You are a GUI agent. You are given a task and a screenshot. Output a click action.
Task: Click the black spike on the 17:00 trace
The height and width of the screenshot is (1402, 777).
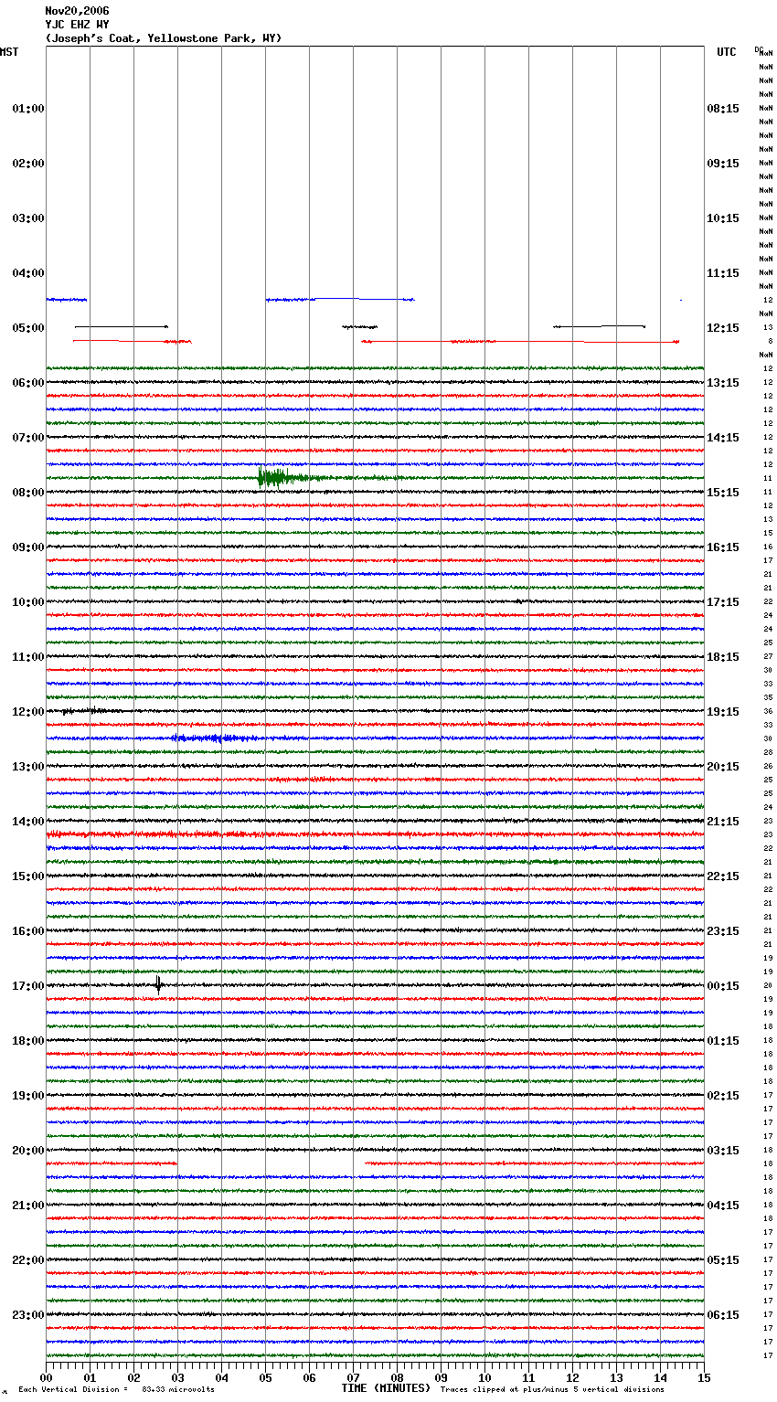pyautogui.click(x=158, y=984)
